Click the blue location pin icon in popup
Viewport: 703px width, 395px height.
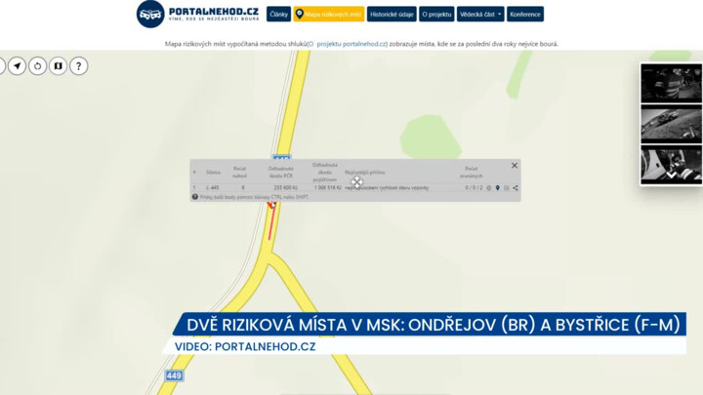click(498, 188)
